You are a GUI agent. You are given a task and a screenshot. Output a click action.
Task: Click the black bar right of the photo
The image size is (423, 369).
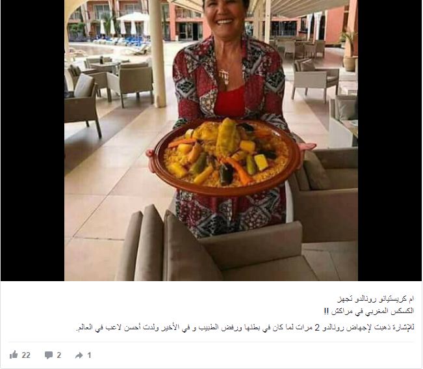390,140
